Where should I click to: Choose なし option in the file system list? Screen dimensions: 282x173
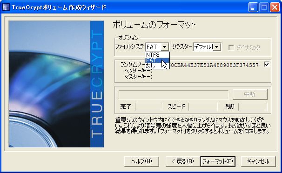(x=157, y=66)
